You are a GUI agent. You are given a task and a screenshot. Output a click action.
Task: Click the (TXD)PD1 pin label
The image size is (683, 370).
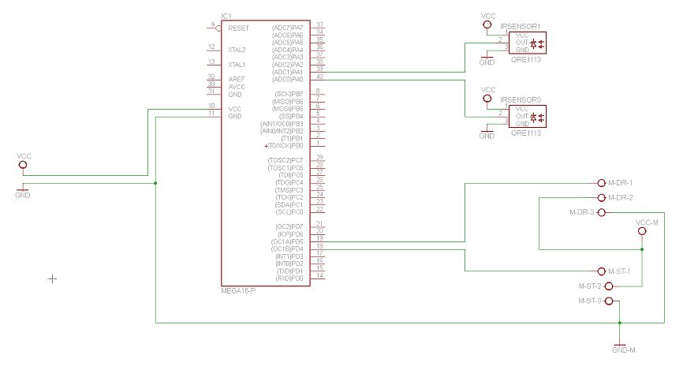click(290, 271)
